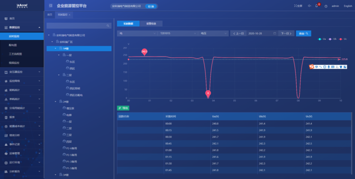Click the Sogou toolbar microphone icon
The width and height of the screenshot is (355, 179).
tap(328, 67)
